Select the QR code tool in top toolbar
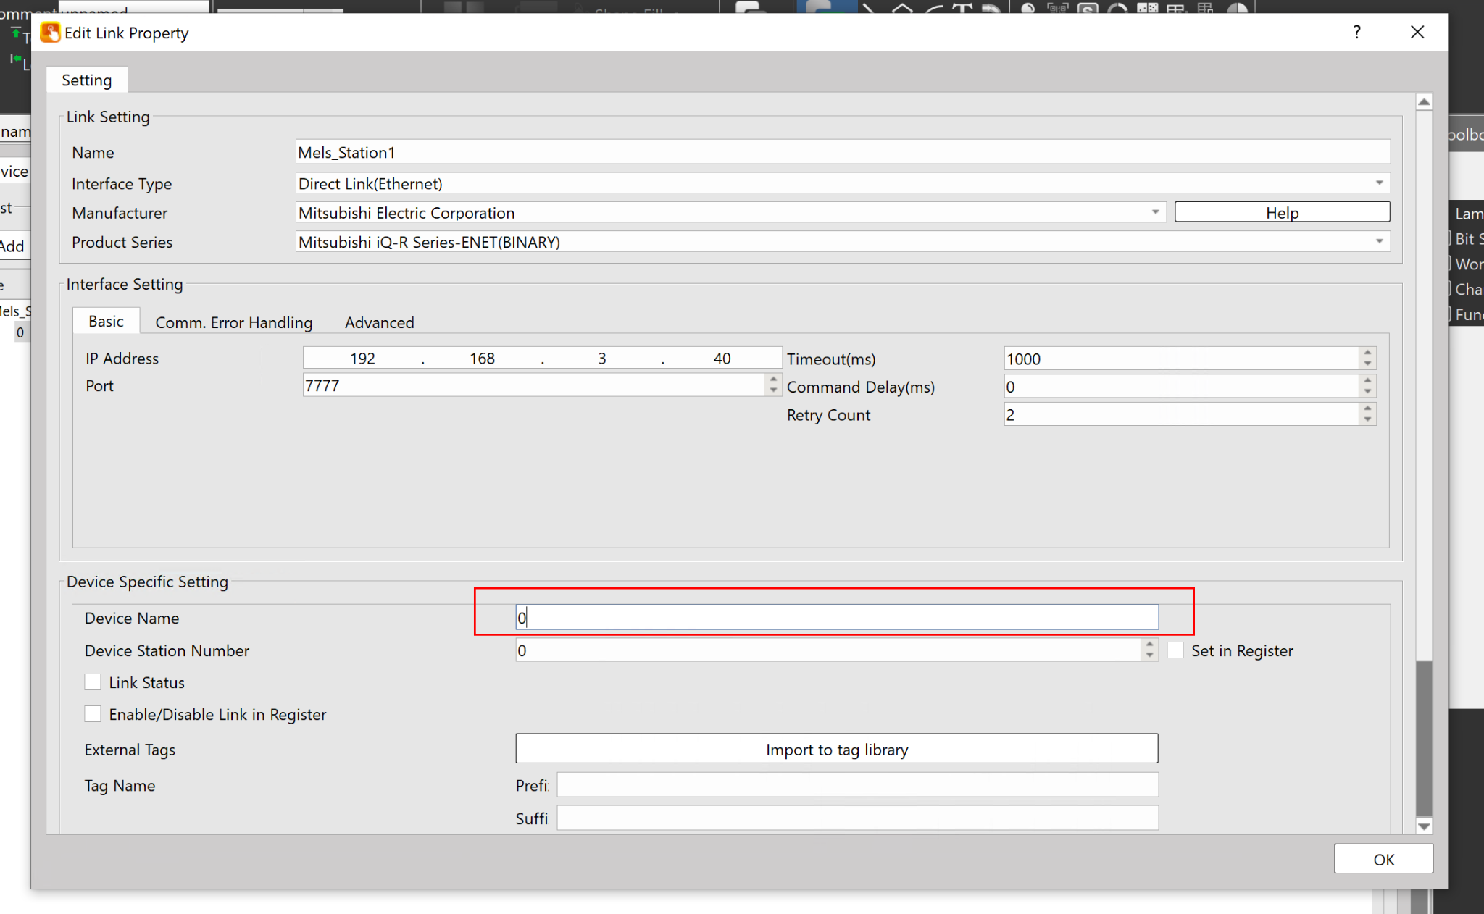Screen dimensions: 1484x914 click(x=1057, y=9)
